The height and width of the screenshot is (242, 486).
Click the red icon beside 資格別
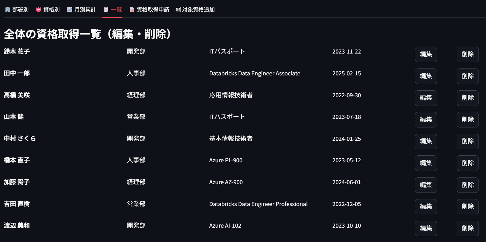pyautogui.click(x=39, y=9)
